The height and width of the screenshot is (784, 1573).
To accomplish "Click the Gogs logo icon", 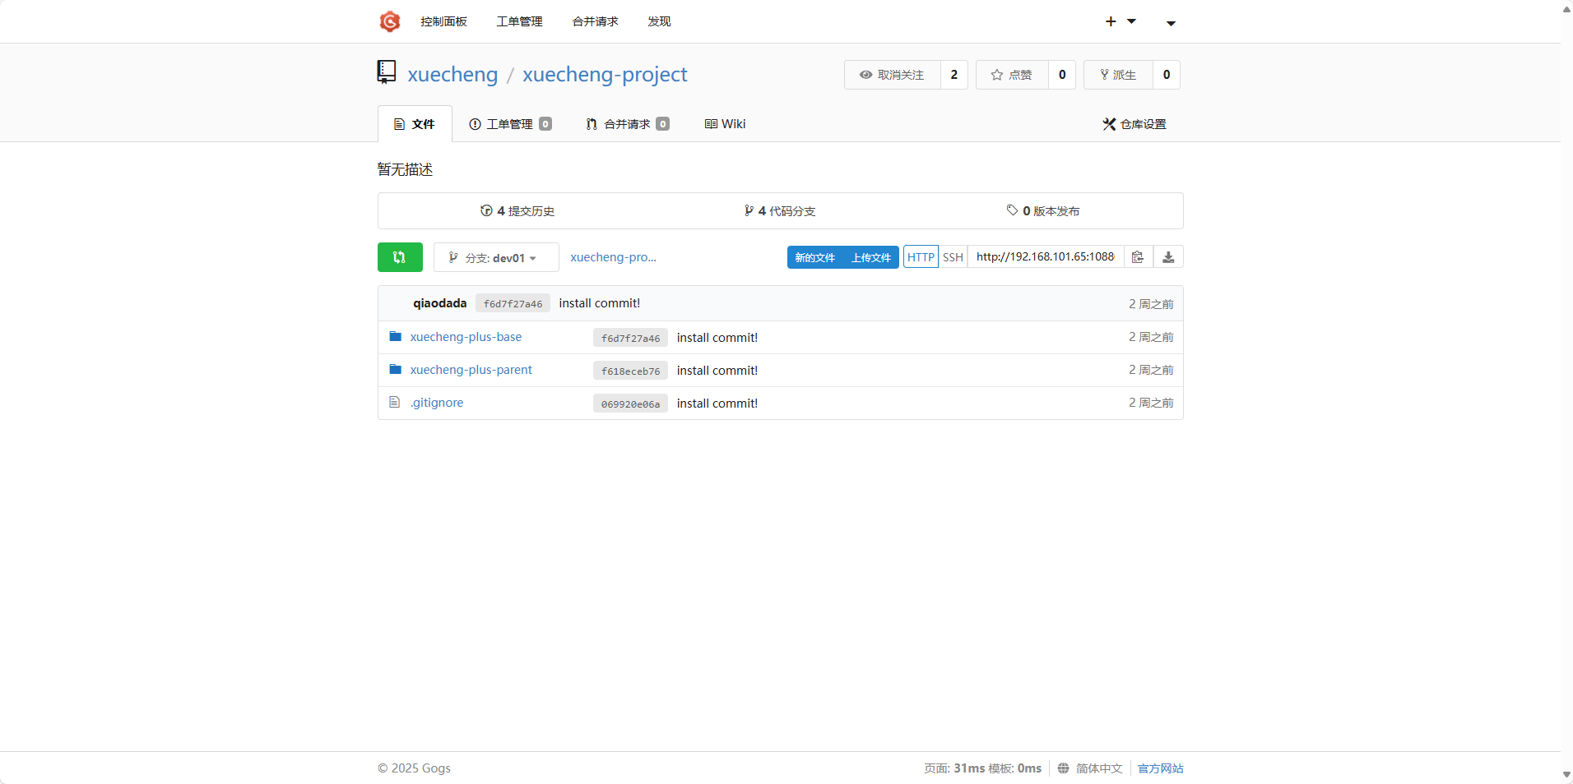I will (x=389, y=21).
